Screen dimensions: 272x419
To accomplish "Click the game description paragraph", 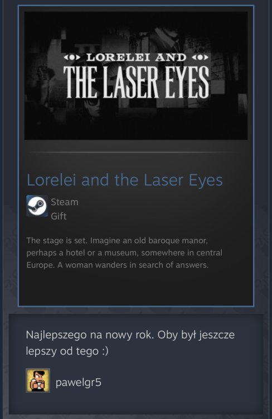I will (x=124, y=253).
